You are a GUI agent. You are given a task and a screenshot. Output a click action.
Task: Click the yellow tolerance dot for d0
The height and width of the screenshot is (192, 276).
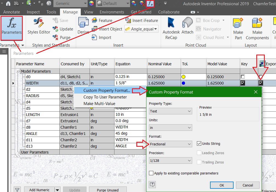[x=183, y=77]
